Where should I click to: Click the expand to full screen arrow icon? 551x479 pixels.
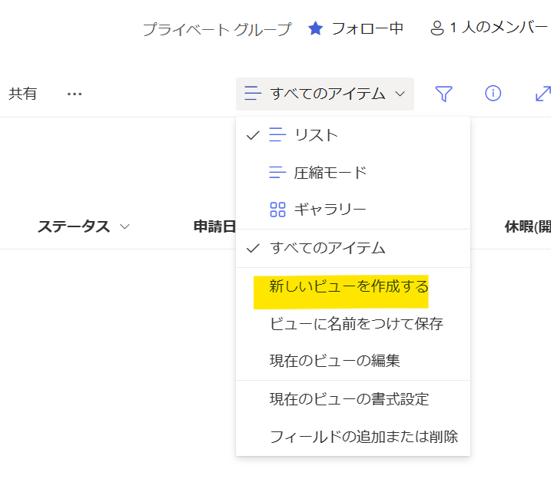(543, 94)
